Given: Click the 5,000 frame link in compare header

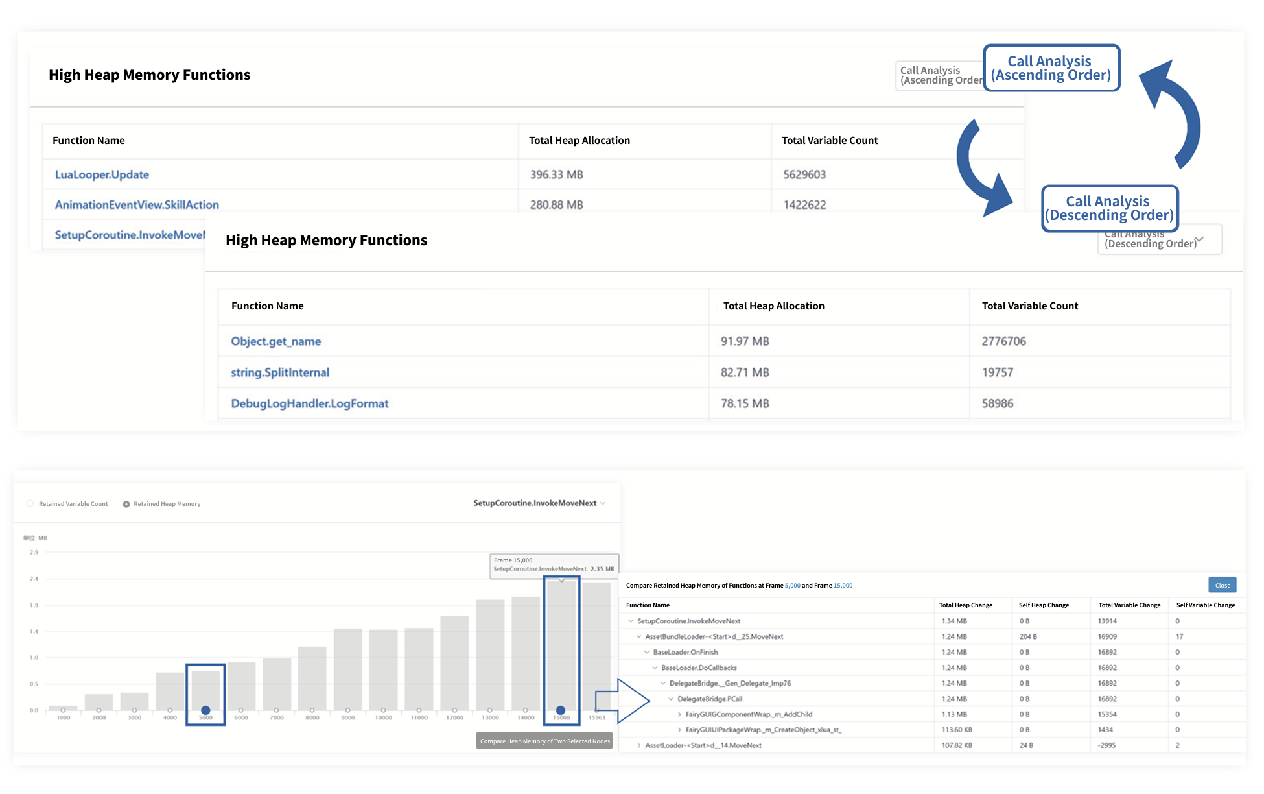Looking at the screenshot, I should coord(792,586).
